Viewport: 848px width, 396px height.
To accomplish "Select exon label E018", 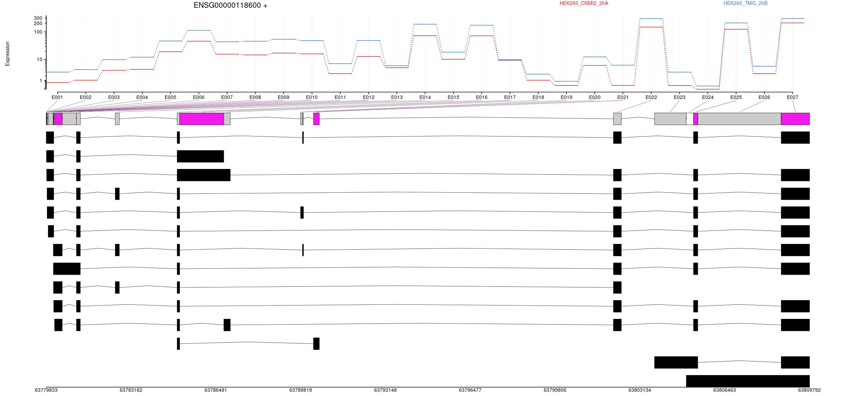I will point(538,97).
